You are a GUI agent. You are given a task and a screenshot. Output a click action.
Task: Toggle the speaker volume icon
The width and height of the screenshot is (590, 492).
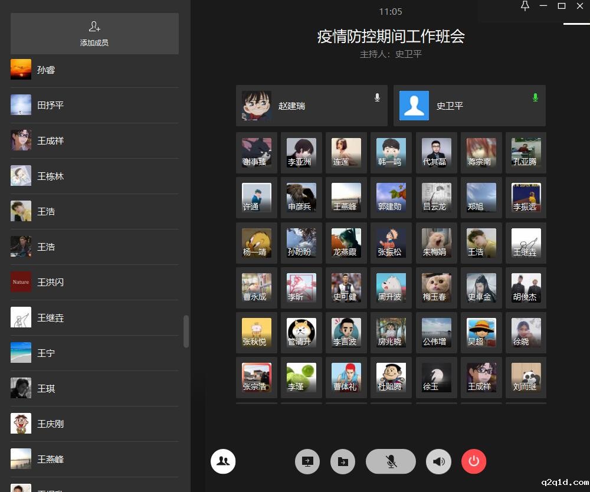pyautogui.click(x=438, y=461)
